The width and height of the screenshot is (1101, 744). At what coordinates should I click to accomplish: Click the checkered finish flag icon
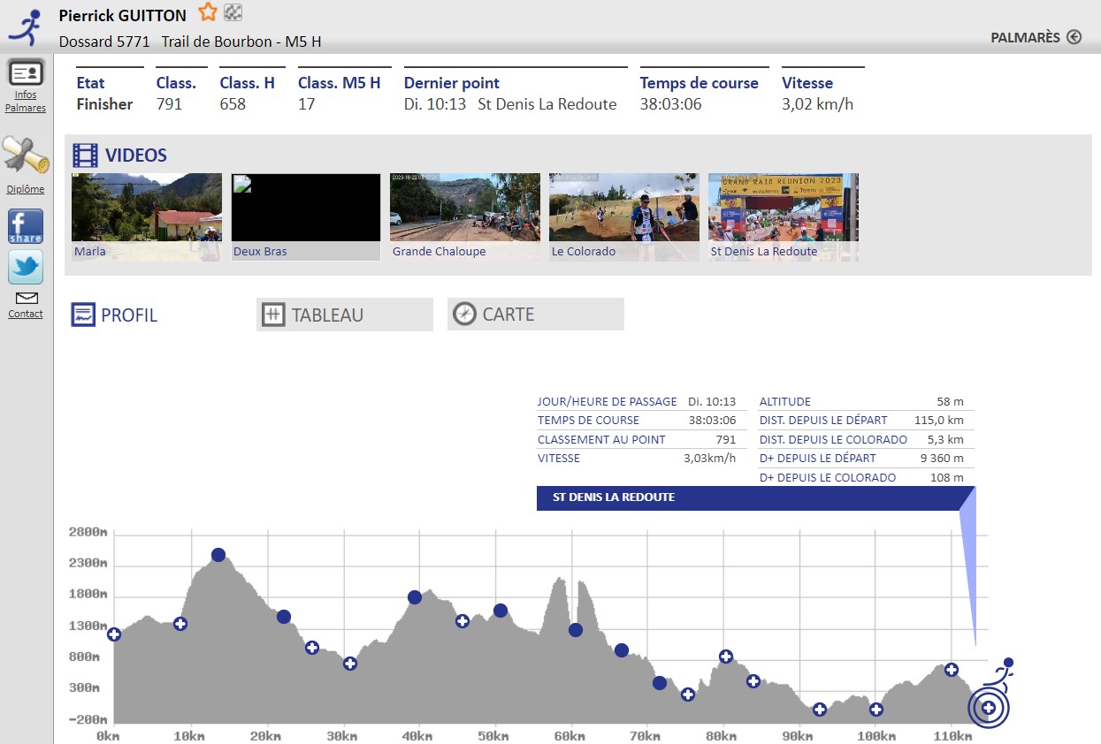[x=233, y=12]
